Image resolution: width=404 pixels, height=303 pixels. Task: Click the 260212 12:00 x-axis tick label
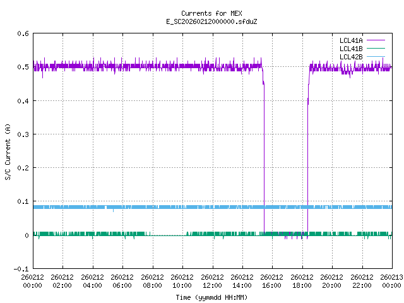(212, 281)
